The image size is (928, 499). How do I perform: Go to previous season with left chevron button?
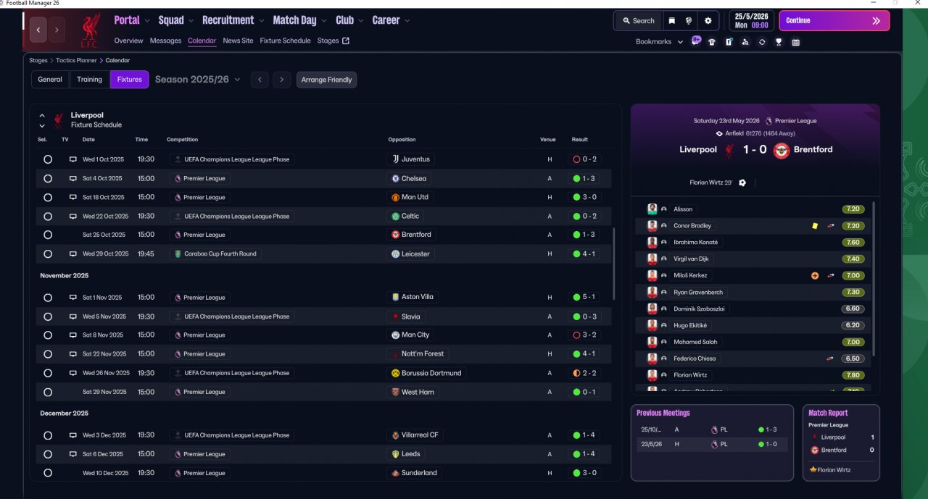point(260,80)
